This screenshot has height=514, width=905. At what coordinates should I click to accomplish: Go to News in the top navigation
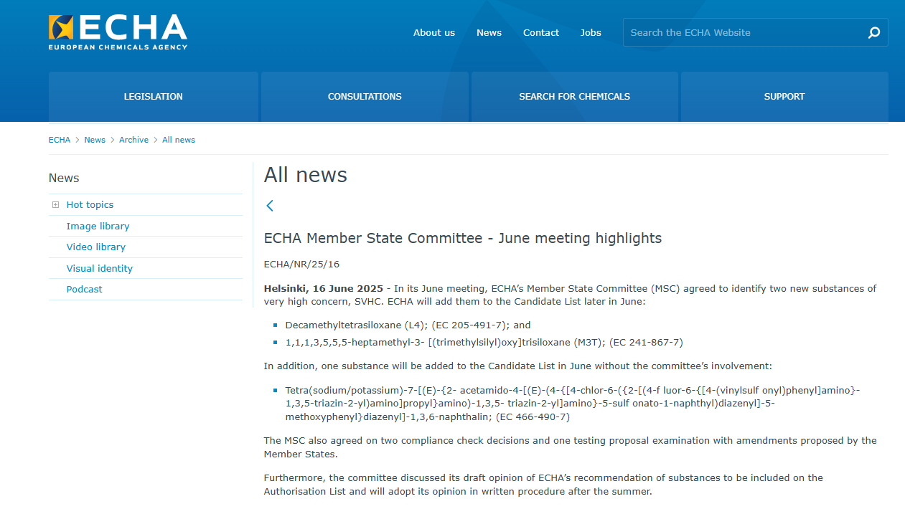point(489,32)
